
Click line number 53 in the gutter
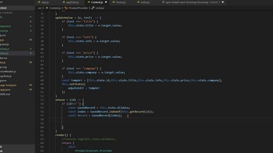(x=42, y=100)
